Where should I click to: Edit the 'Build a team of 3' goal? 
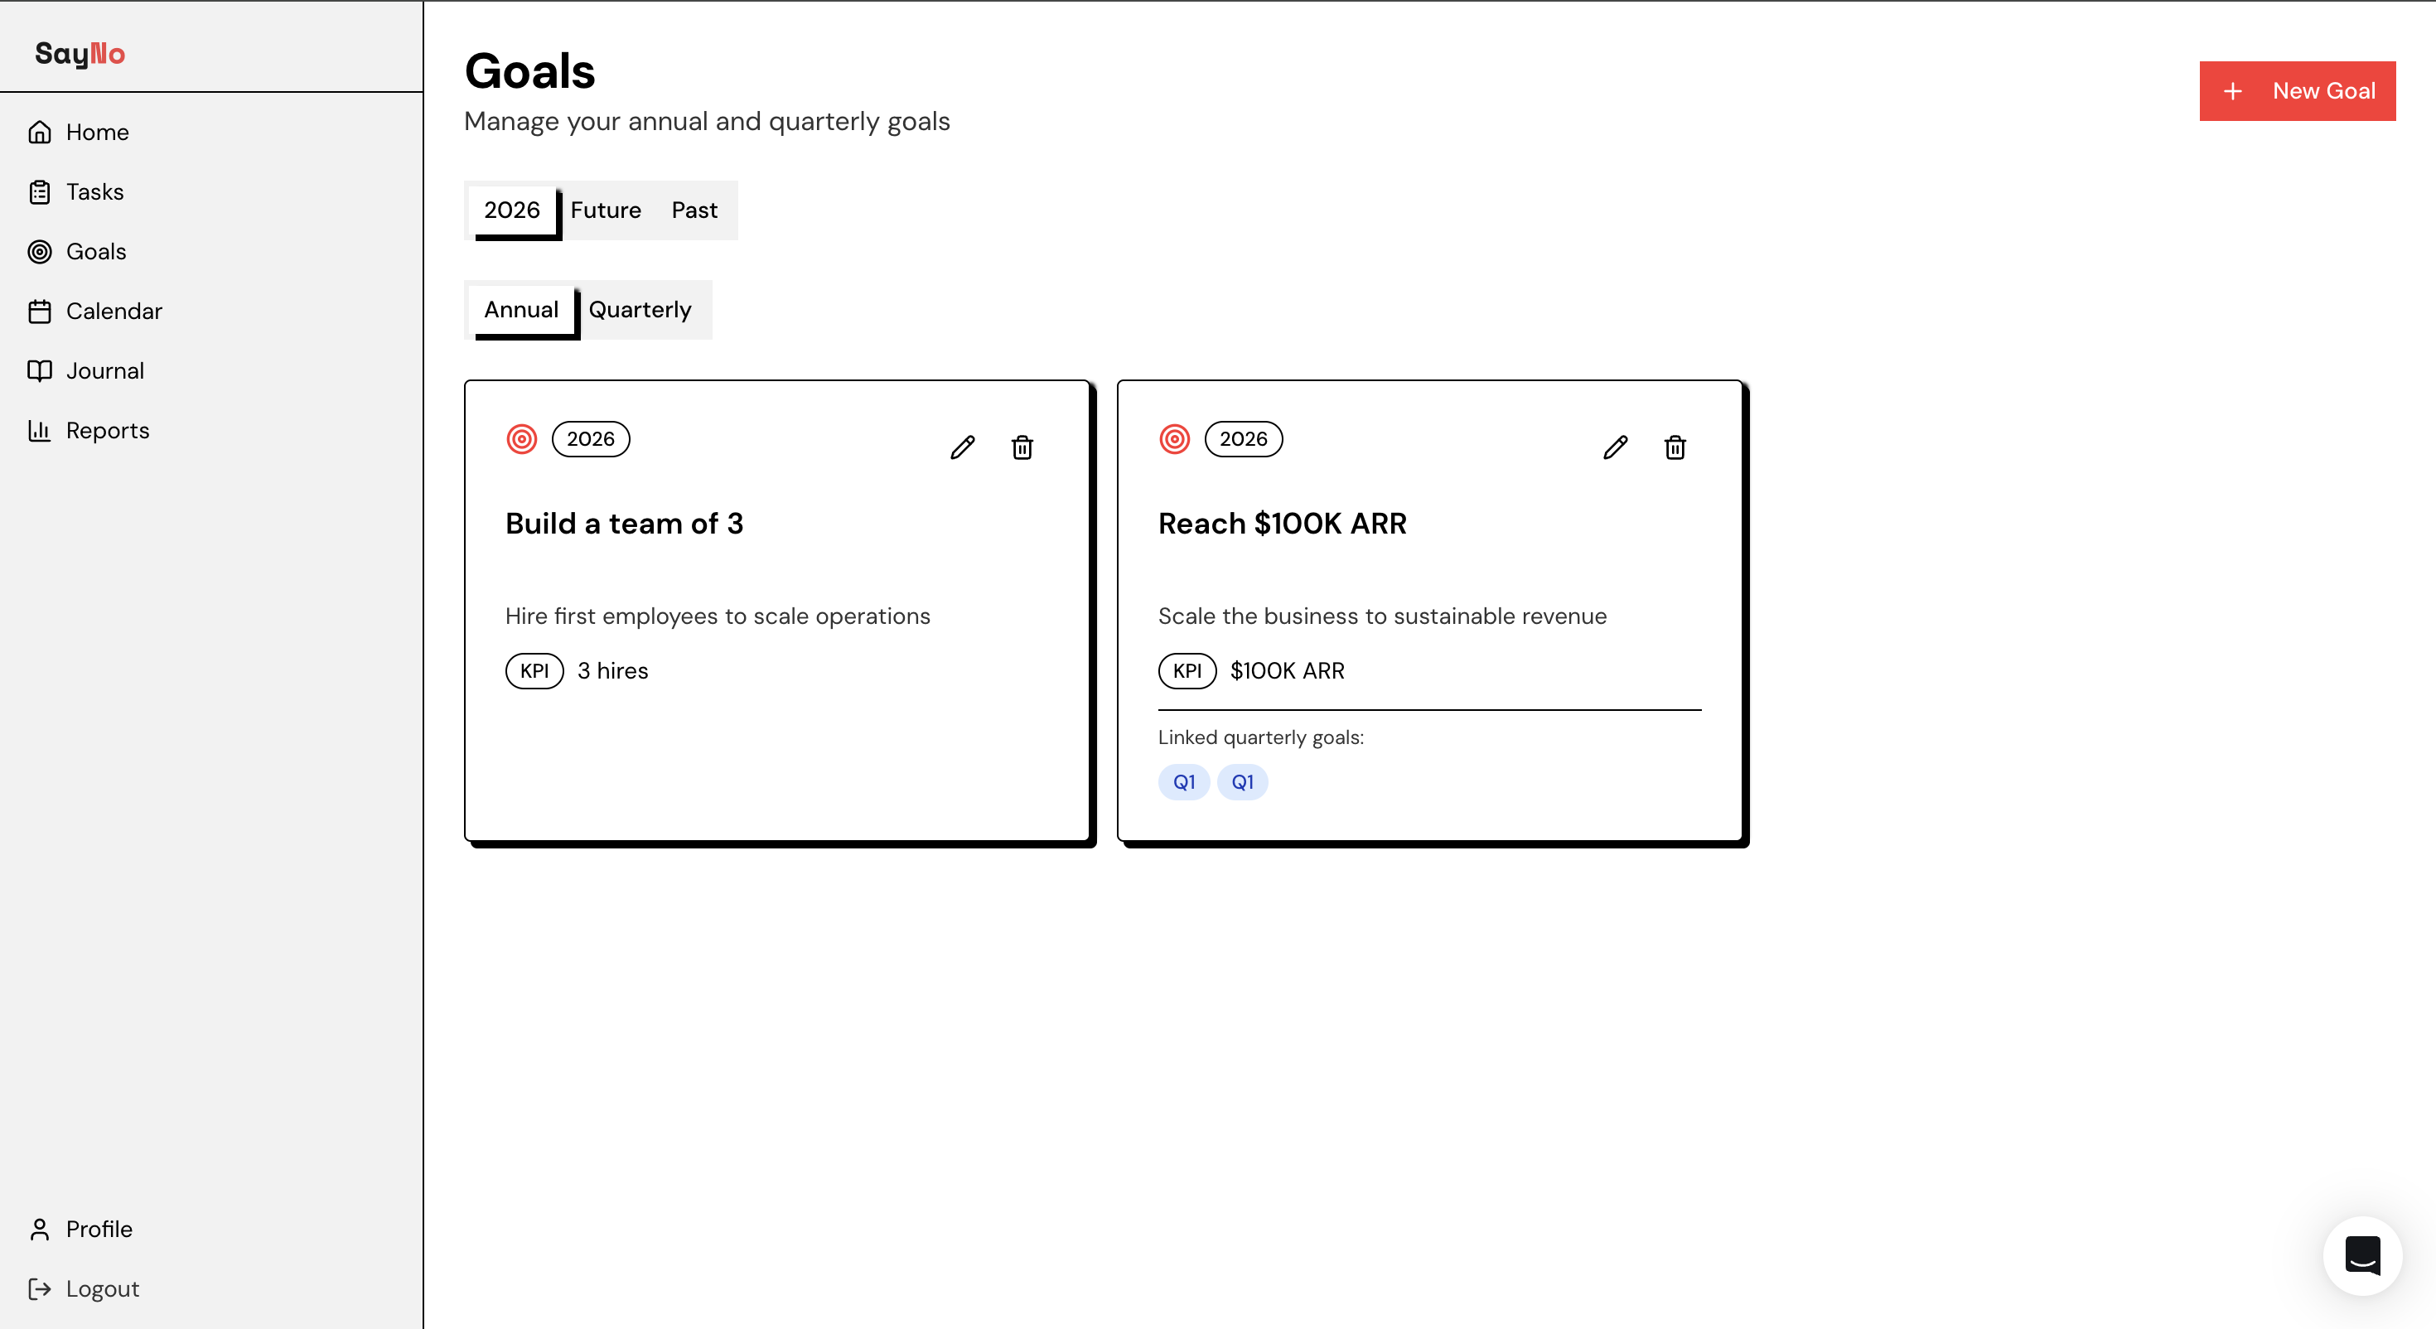click(963, 447)
